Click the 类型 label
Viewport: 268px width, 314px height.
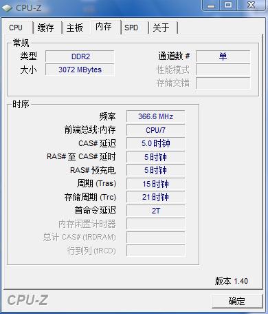click(28, 56)
